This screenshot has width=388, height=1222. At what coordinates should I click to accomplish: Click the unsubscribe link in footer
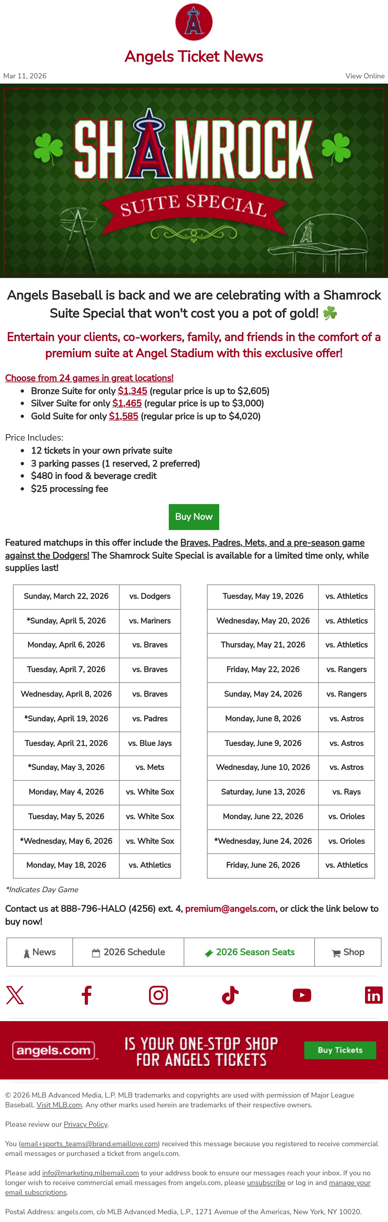tap(266, 1182)
